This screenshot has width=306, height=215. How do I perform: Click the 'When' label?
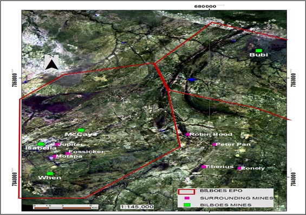(x=50, y=178)
